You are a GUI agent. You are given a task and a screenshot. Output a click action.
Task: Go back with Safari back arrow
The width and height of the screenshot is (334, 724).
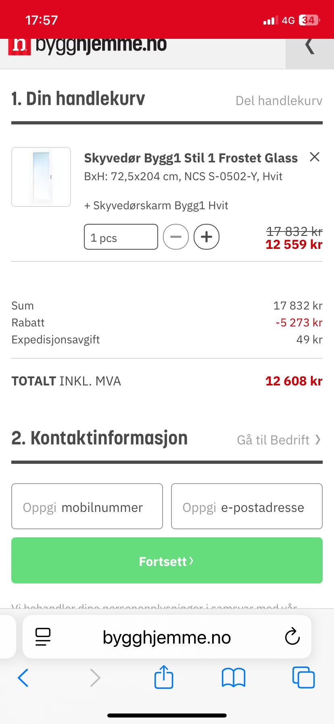coord(23,678)
